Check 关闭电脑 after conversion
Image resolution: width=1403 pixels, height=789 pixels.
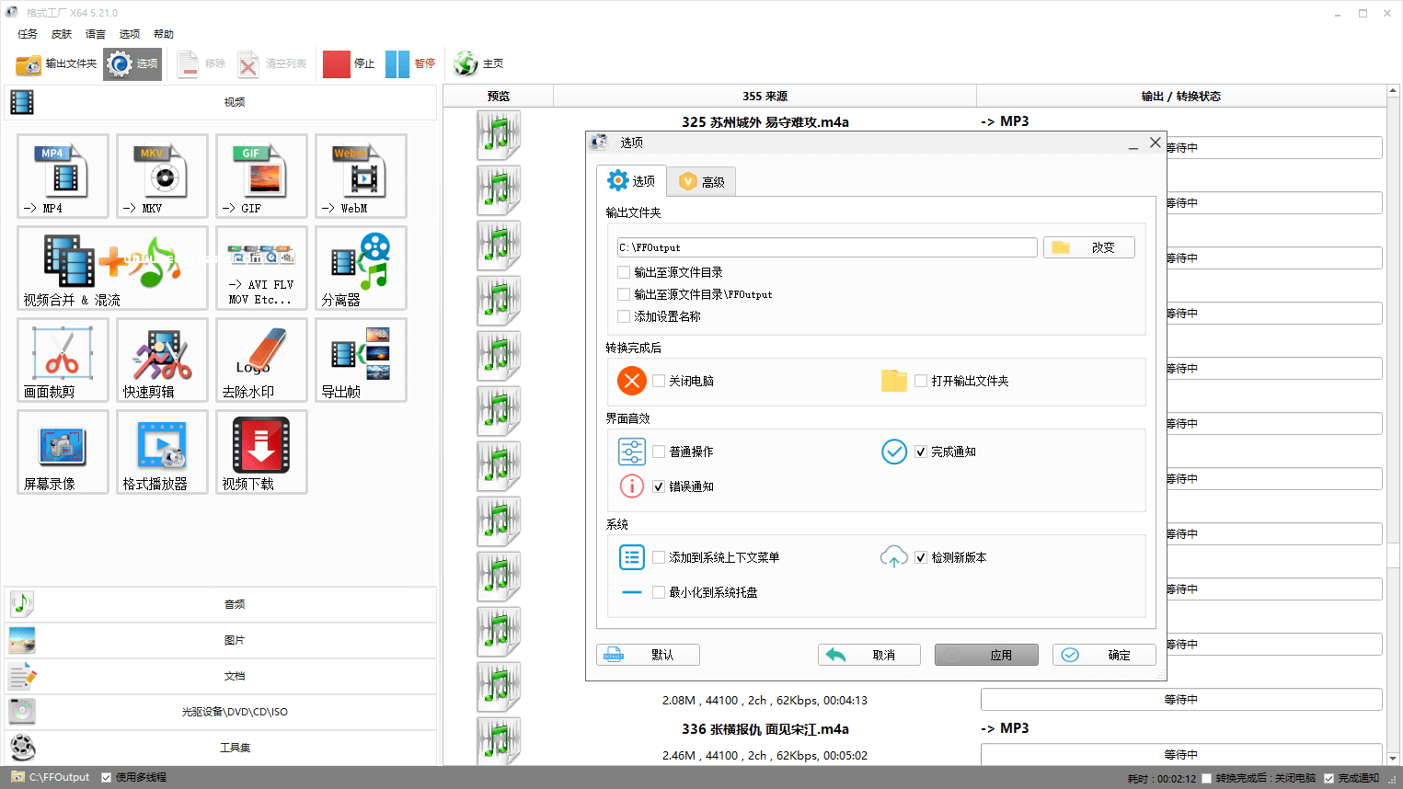pos(658,381)
